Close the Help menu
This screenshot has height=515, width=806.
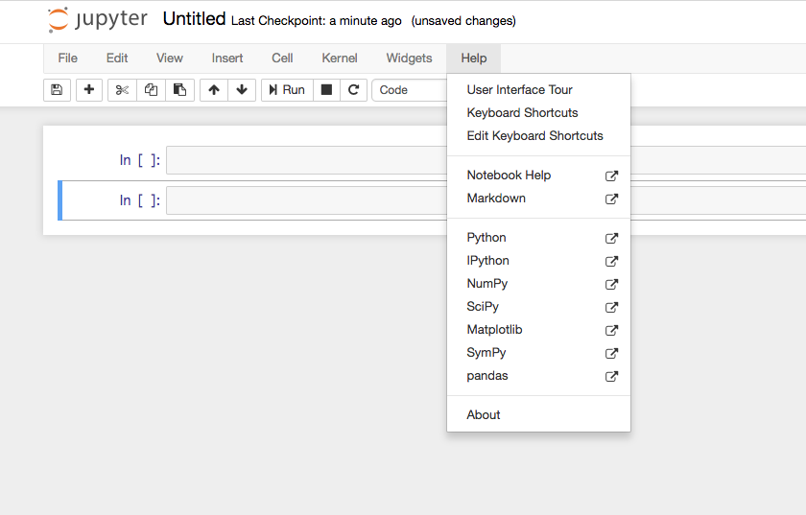(473, 59)
